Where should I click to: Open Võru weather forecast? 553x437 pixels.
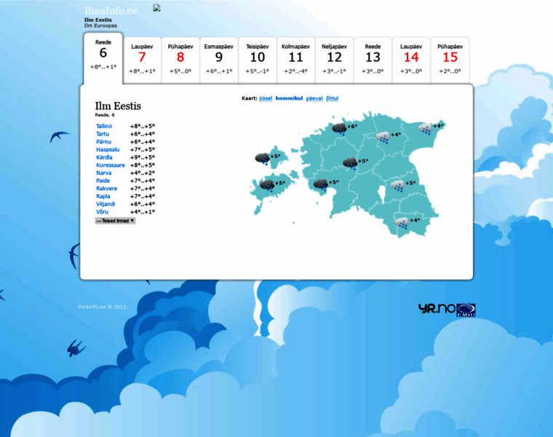pyautogui.click(x=103, y=211)
